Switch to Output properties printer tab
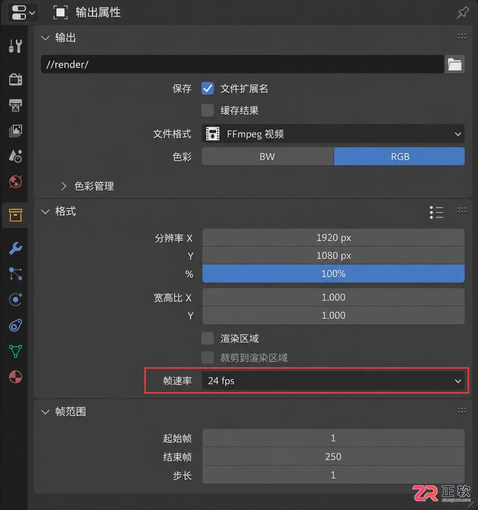 pyautogui.click(x=15, y=105)
